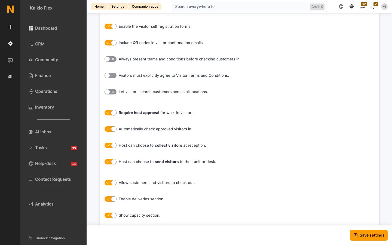This screenshot has height=245, width=392.
Task: Click the Inventory table icon
Action: click(x=31, y=107)
